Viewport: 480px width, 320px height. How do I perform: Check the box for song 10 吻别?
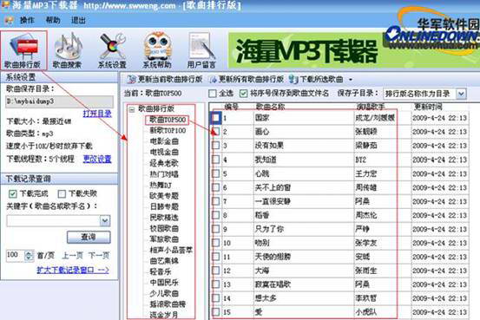click(216, 243)
